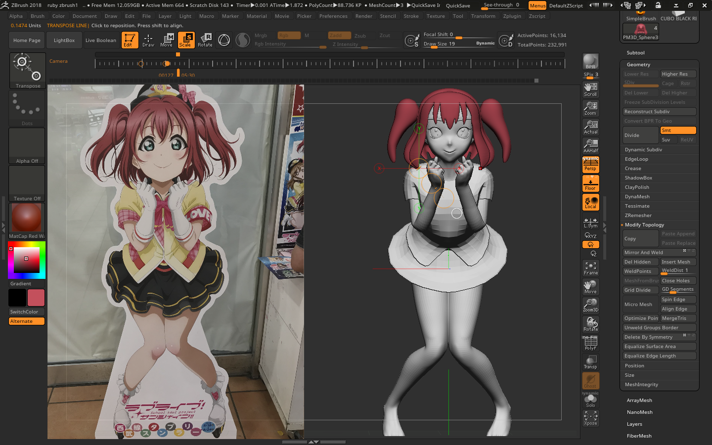The width and height of the screenshot is (712, 445).
Task: Toggle Solo mode
Action: (x=590, y=400)
